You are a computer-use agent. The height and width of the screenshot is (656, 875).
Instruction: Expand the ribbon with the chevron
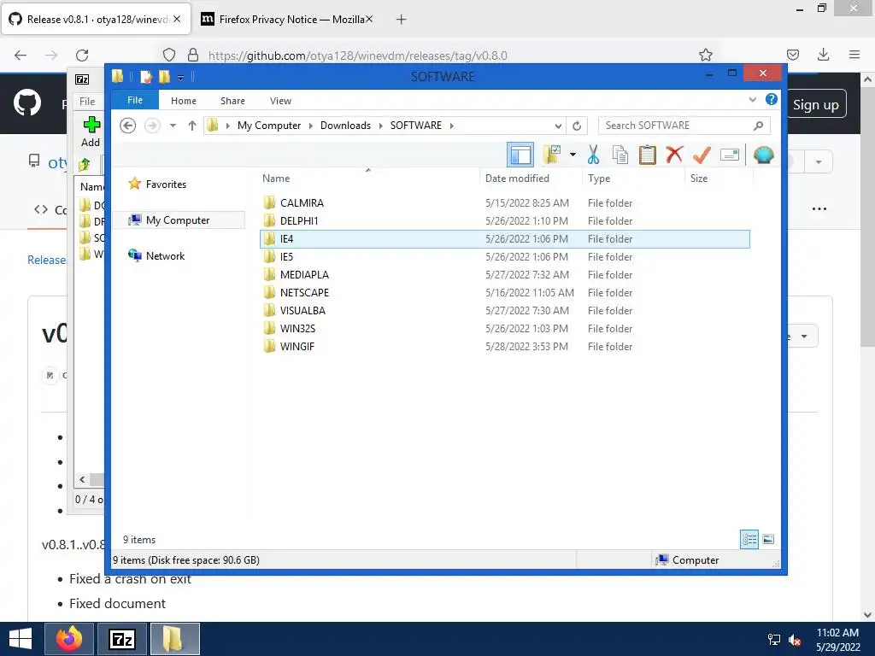click(x=752, y=100)
